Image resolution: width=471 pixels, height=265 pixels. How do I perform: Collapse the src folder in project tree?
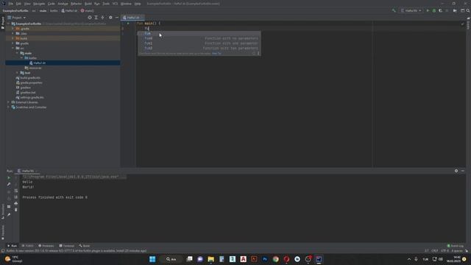tap(13, 48)
